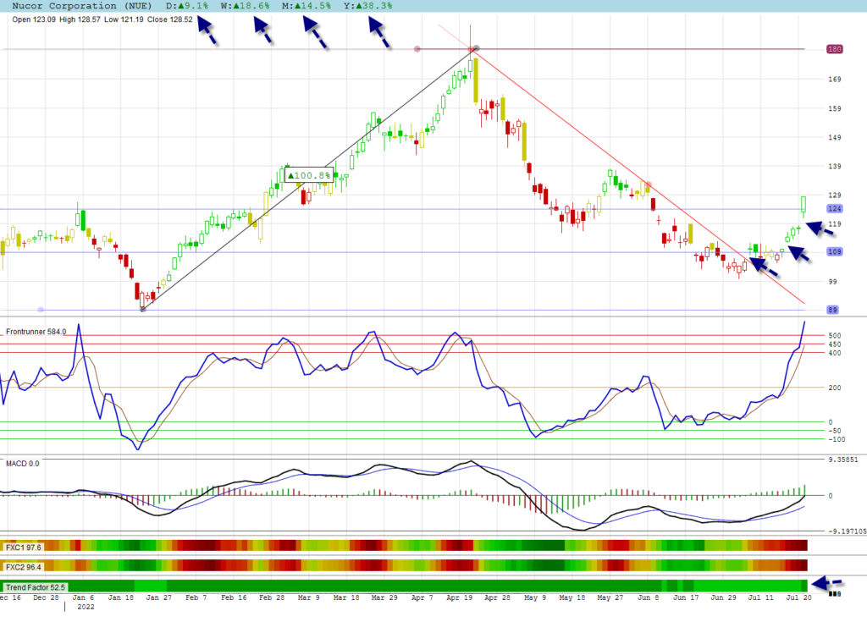Click the 149 price axis label
This screenshot has height=622, width=867.
tap(834, 137)
